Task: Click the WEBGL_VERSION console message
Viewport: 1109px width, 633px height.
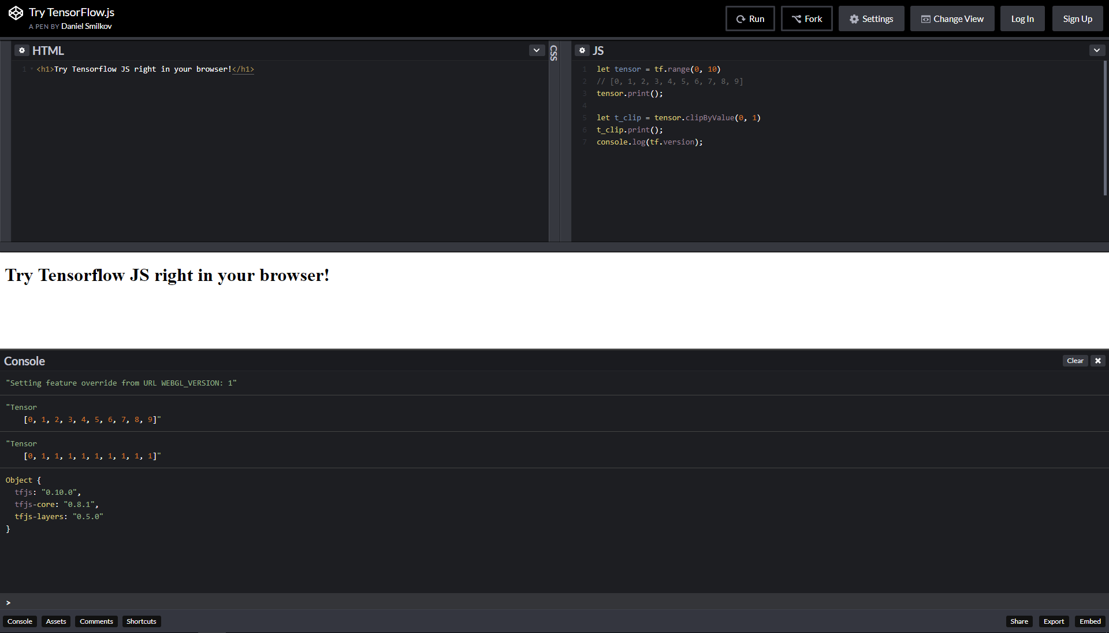Action: 121,383
